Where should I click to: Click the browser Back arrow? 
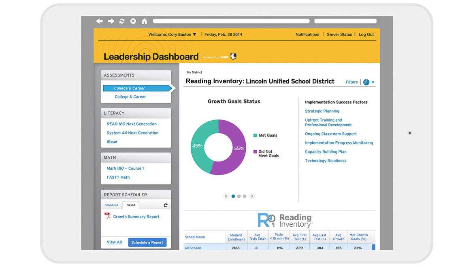tap(99, 21)
